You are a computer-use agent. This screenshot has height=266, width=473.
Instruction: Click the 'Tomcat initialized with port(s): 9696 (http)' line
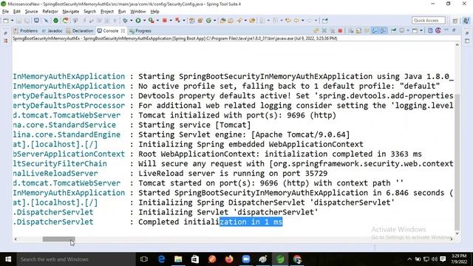[x=237, y=115]
